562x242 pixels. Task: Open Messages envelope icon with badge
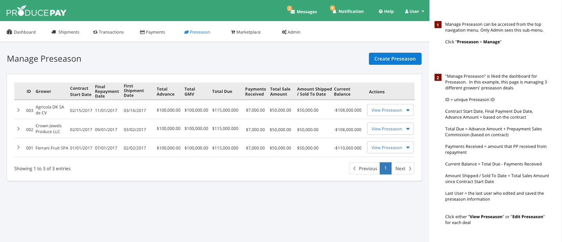[293, 12]
